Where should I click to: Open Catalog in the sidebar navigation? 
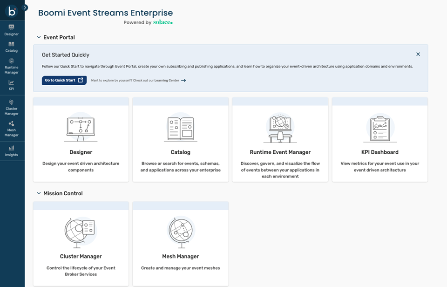(12, 47)
